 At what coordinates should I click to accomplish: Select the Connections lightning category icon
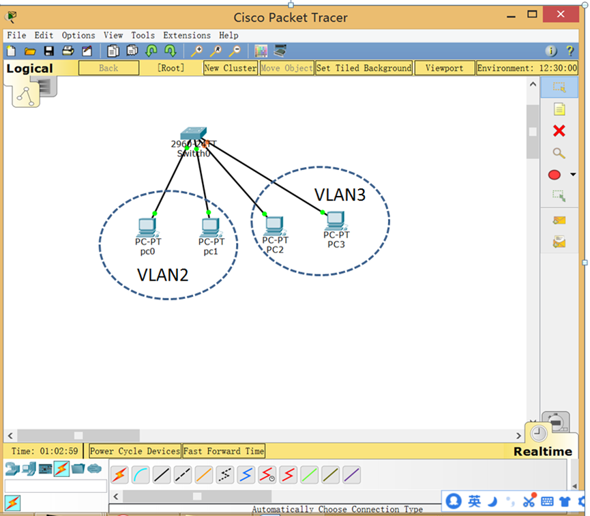click(x=61, y=469)
